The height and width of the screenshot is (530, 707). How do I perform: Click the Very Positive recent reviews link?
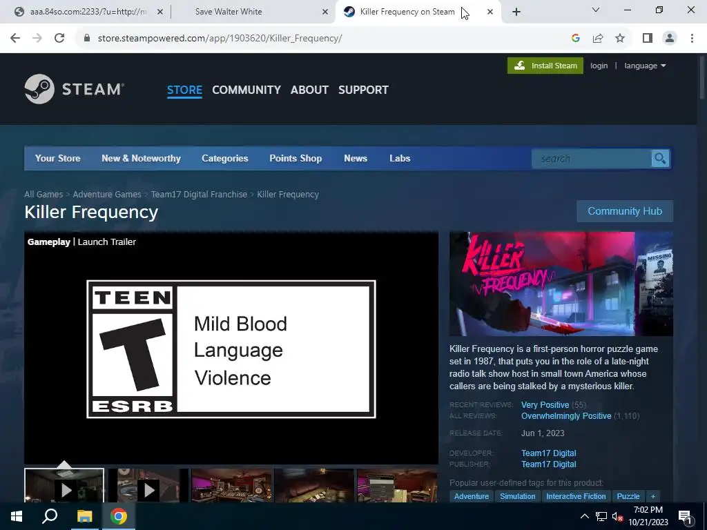(x=545, y=404)
